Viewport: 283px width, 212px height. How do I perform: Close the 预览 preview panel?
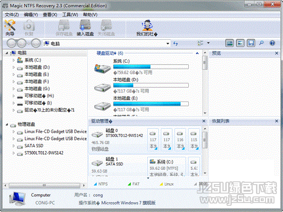click(276, 53)
